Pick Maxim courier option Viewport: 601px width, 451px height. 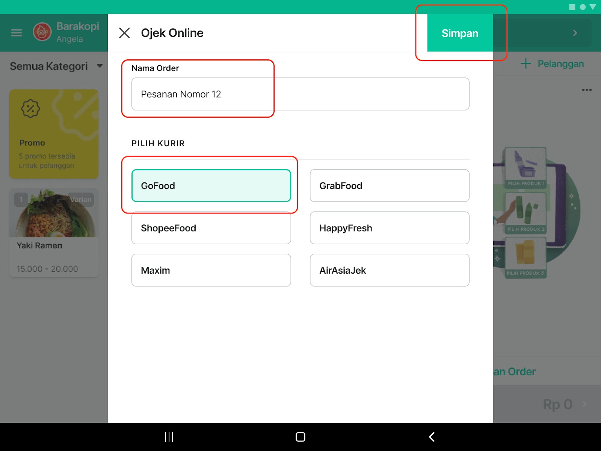[211, 270]
